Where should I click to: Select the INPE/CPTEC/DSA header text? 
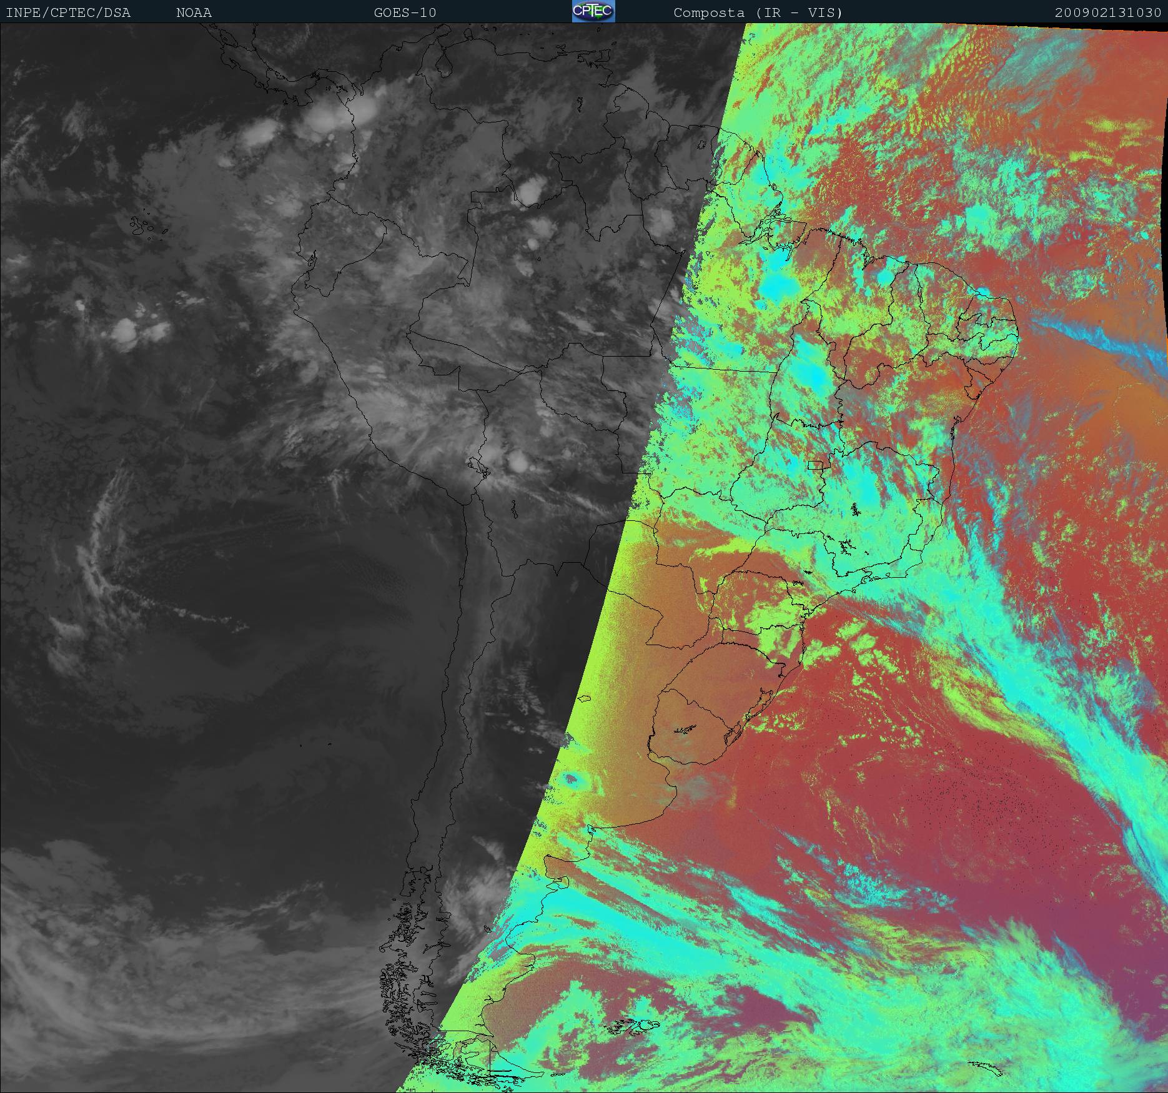[68, 12]
